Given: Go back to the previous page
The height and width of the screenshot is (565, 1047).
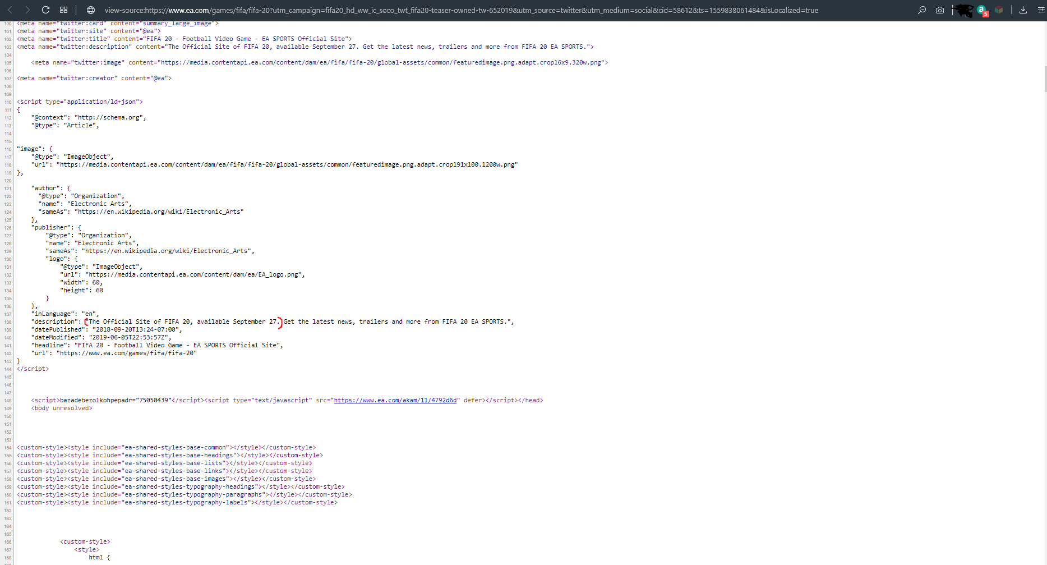Looking at the screenshot, I should pyautogui.click(x=10, y=10).
